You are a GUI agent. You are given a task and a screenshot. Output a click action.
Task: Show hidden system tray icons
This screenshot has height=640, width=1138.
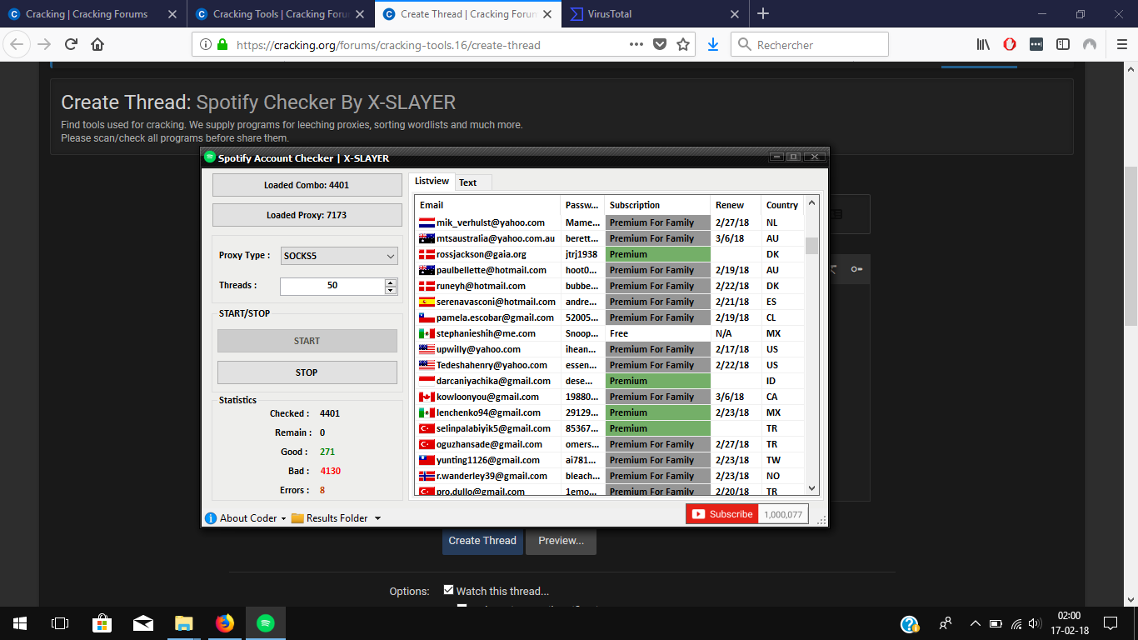pyautogui.click(x=976, y=623)
